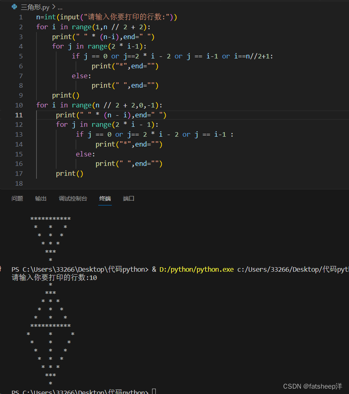
Task: Click line number 18 in the gutter
Action: coord(19,184)
